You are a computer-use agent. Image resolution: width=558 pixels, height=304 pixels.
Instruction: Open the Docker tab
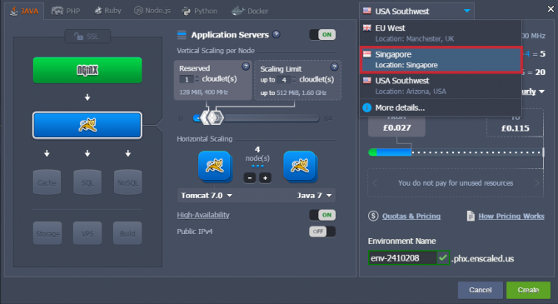coord(250,11)
